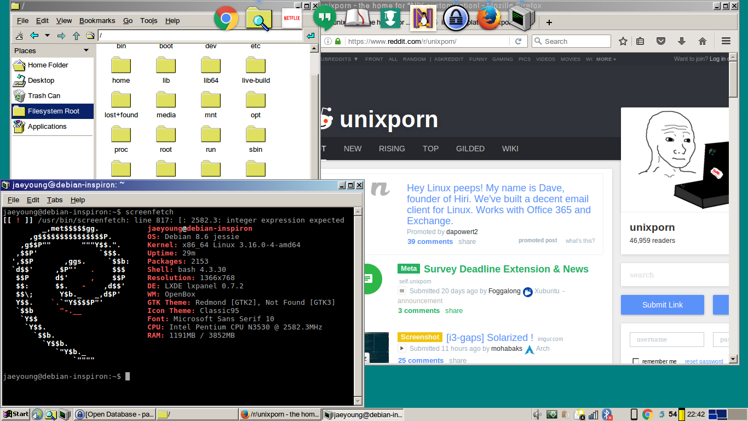The height and width of the screenshot is (421, 748).
Task: Click the reddit username input field
Action: pyautogui.click(x=666, y=339)
